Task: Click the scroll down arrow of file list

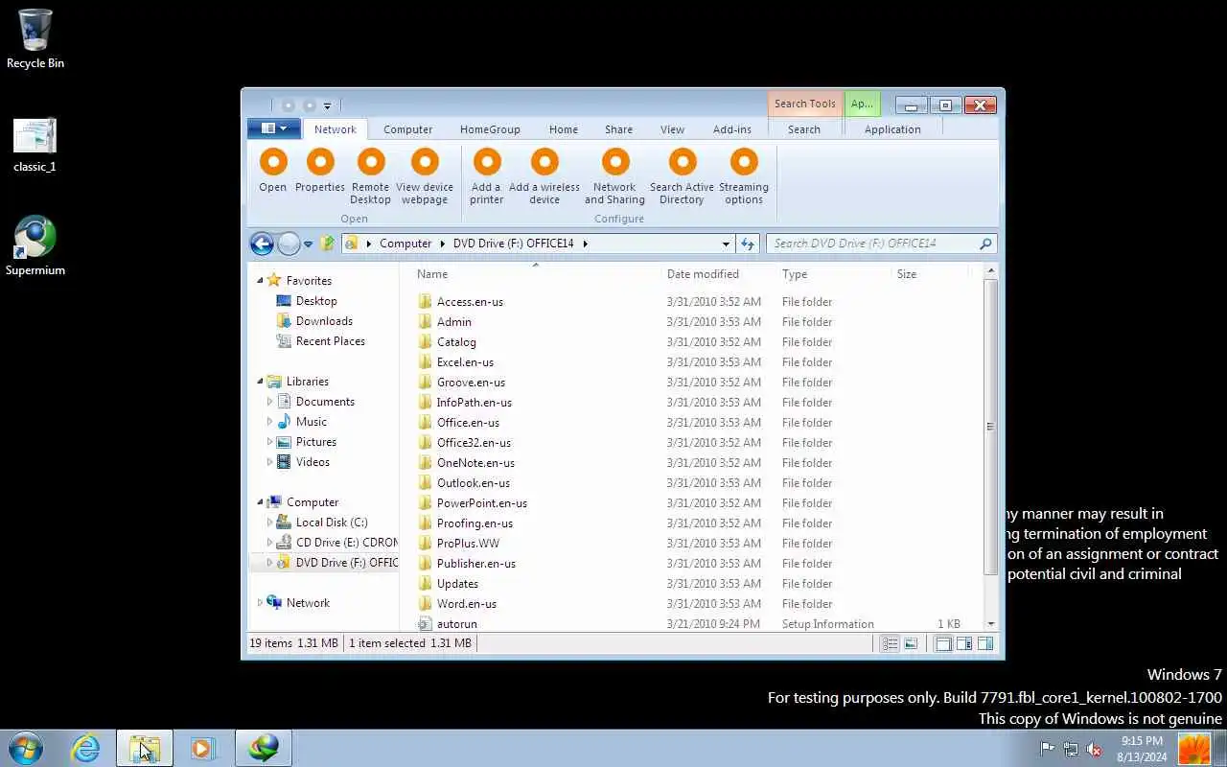Action: (x=990, y=624)
